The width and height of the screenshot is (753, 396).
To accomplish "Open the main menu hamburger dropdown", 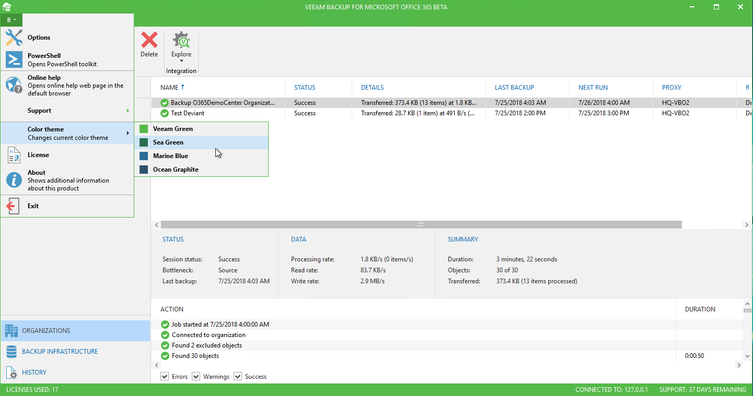I will point(11,20).
